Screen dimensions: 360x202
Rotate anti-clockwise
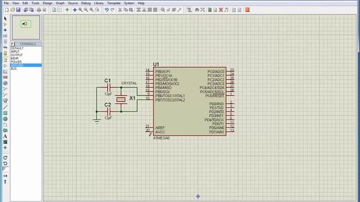pyautogui.click(x=5, y=163)
